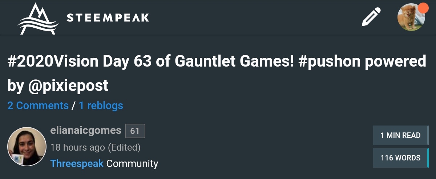This screenshot has height=179, width=436.
Task: Open the Threespeak community link
Action: (x=77, y=163)
